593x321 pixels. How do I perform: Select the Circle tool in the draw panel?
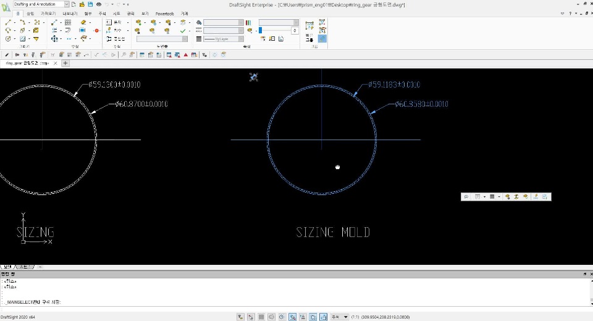(8, 38)
